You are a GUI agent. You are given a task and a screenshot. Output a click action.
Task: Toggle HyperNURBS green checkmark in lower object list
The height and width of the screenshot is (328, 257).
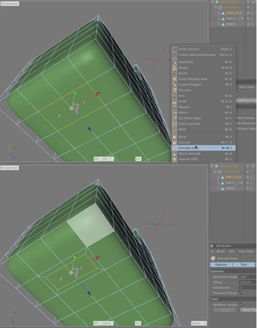coord(254,166)
